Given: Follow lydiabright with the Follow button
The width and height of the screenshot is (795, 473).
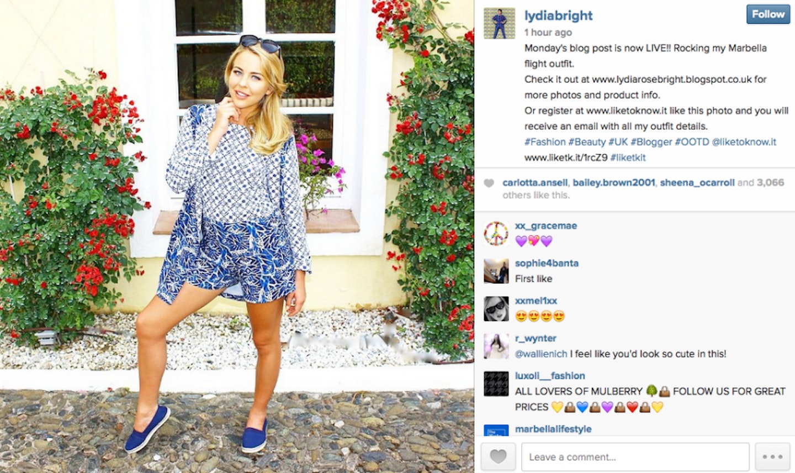Looking at the screenshot, I should (768, 14).
